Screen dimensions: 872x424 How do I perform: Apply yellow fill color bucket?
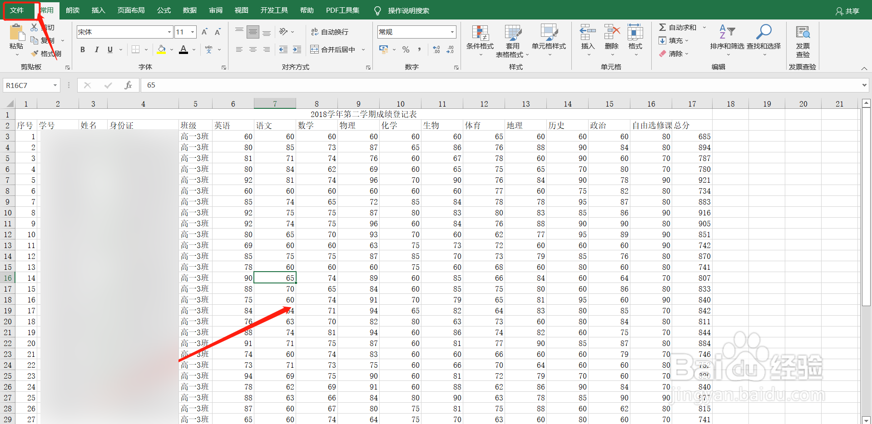(x=161, y=49)
